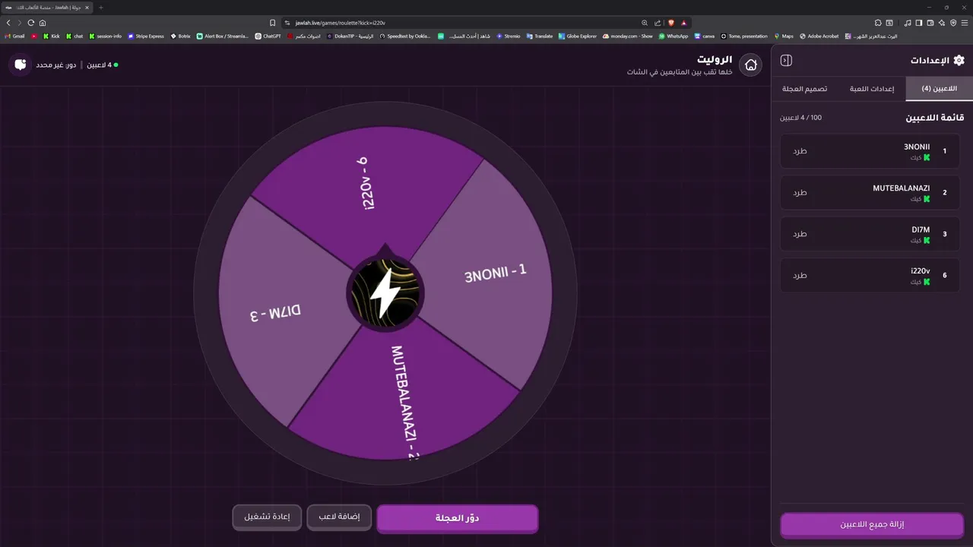Click دوّر العجلة spin button
Screen dimensions: 973x547
coord(458,518)
